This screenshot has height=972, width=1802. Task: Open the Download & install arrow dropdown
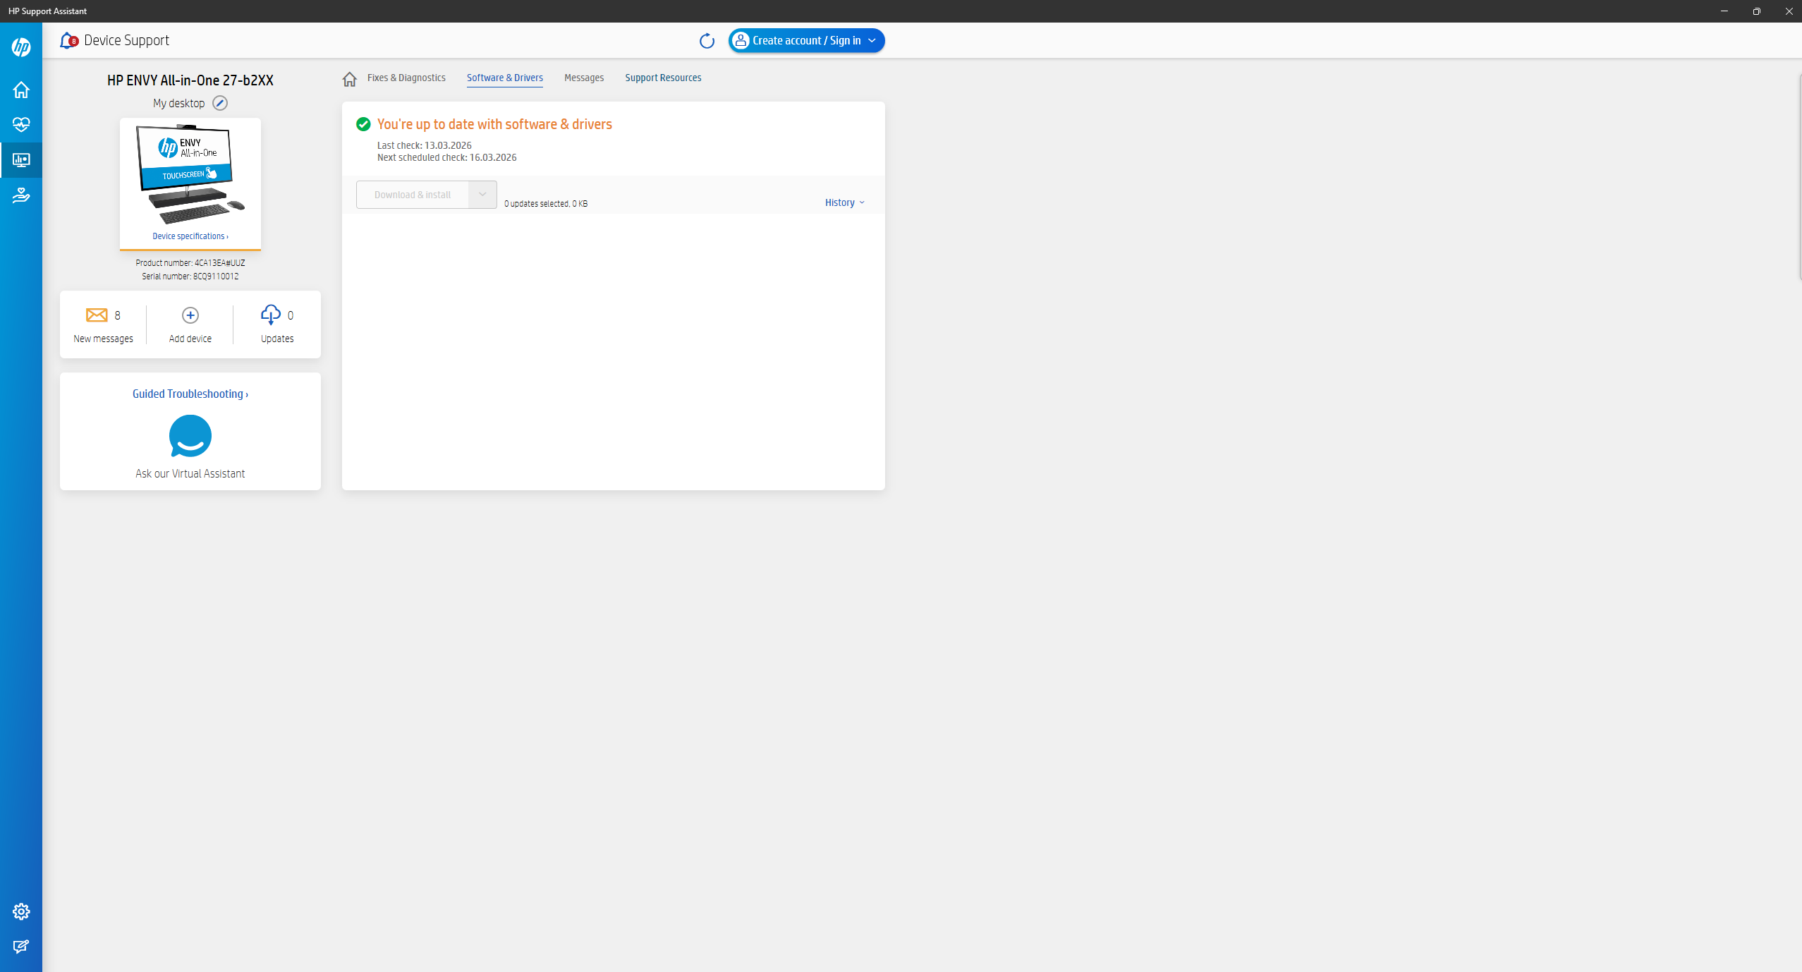(x=482, y=195)
